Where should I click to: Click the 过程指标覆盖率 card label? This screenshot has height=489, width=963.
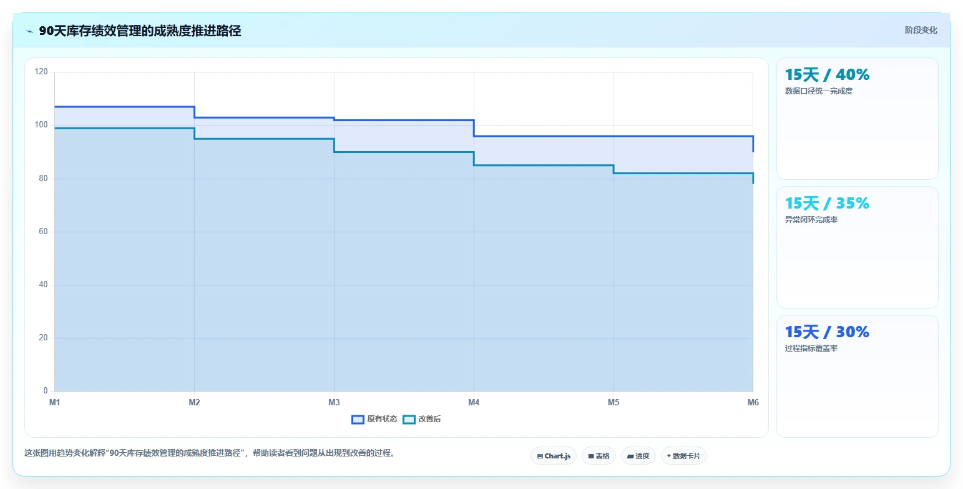click(x=811, y=348)
